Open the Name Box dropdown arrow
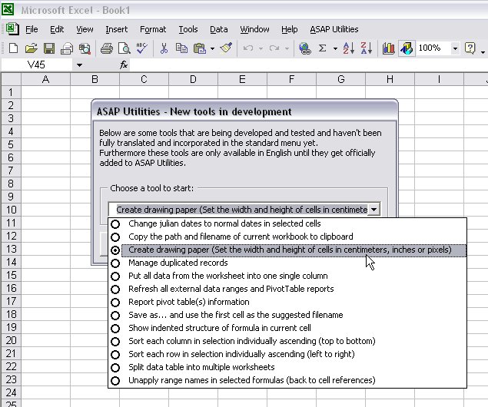This screenshot has width=488, height=407. pos(79,65)
